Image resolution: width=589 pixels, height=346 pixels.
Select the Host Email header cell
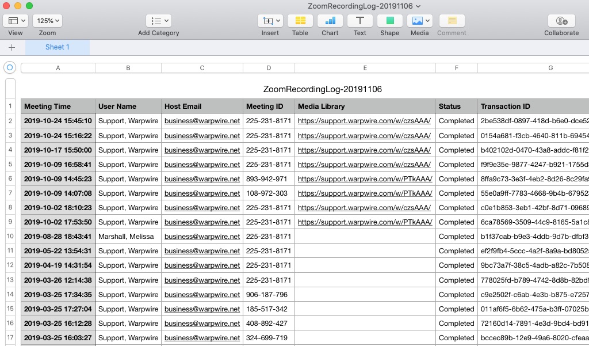202,106
